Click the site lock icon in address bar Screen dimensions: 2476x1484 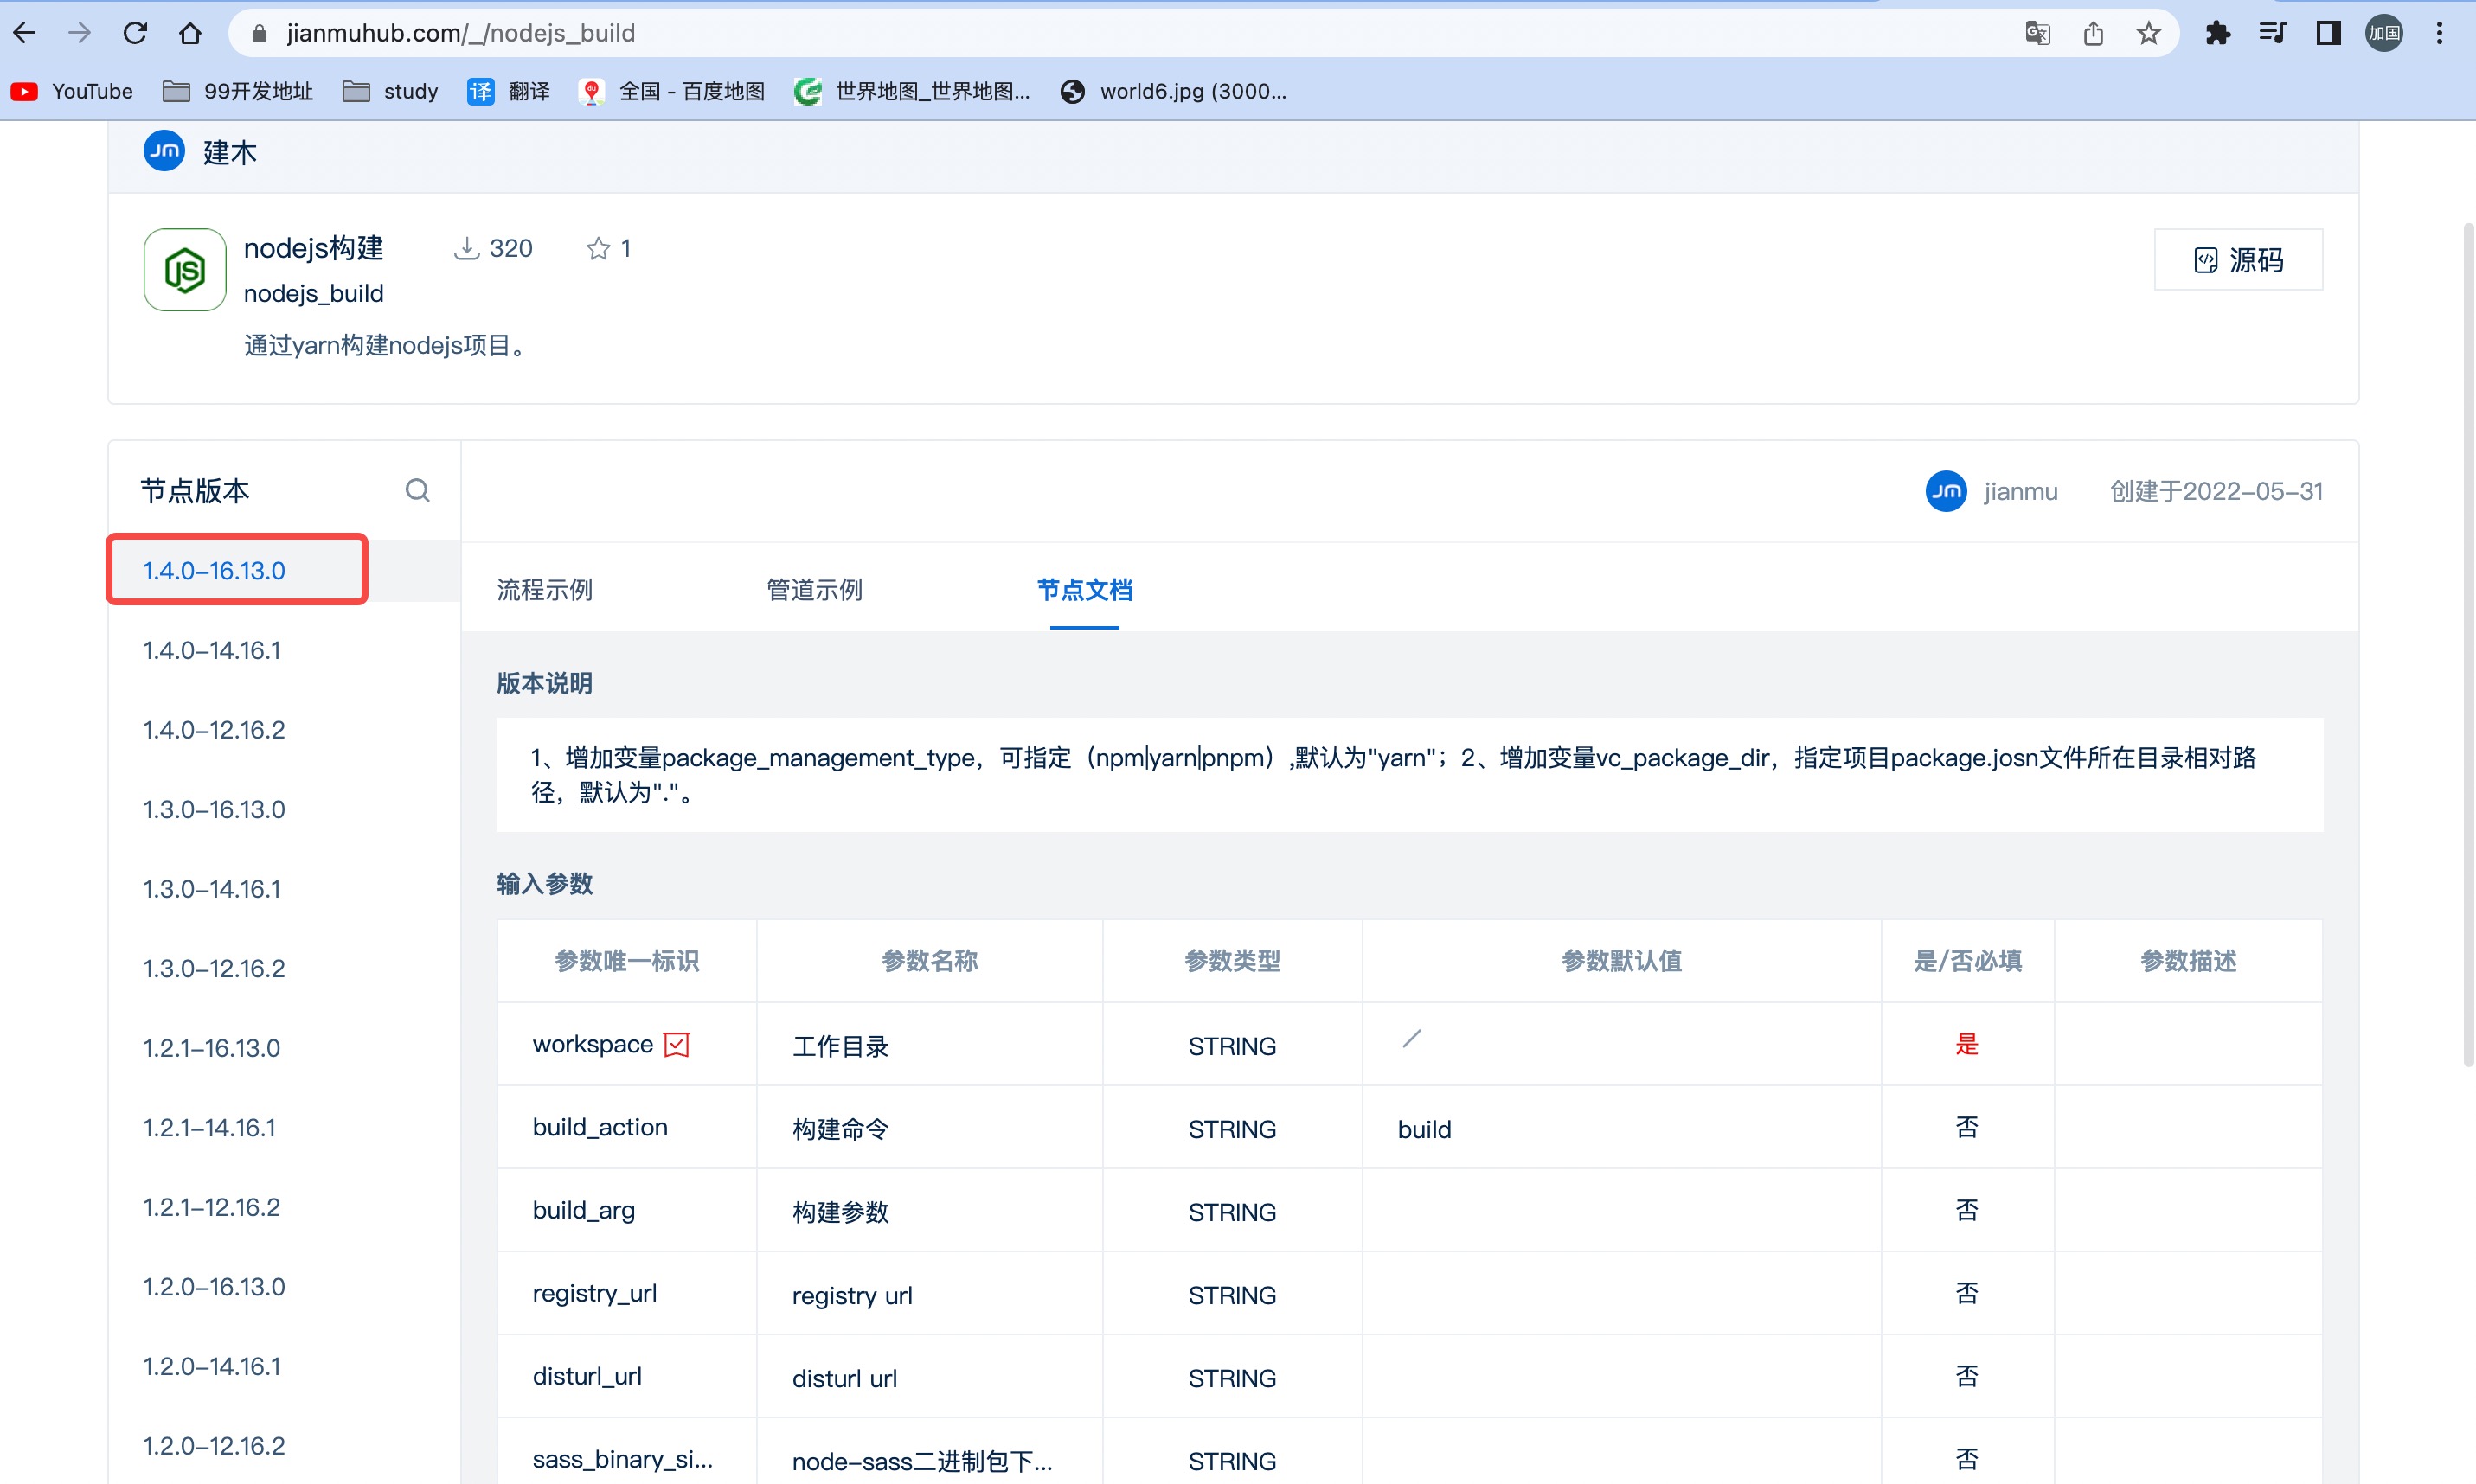259,33
